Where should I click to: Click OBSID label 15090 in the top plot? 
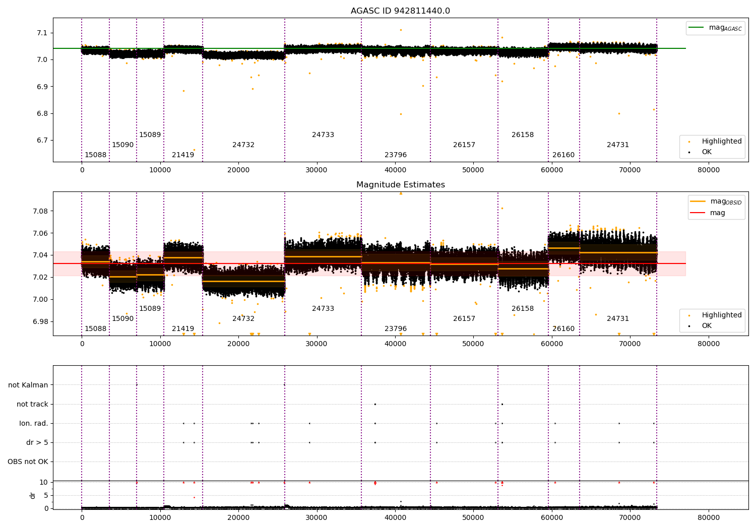click(x=123, y=145)
